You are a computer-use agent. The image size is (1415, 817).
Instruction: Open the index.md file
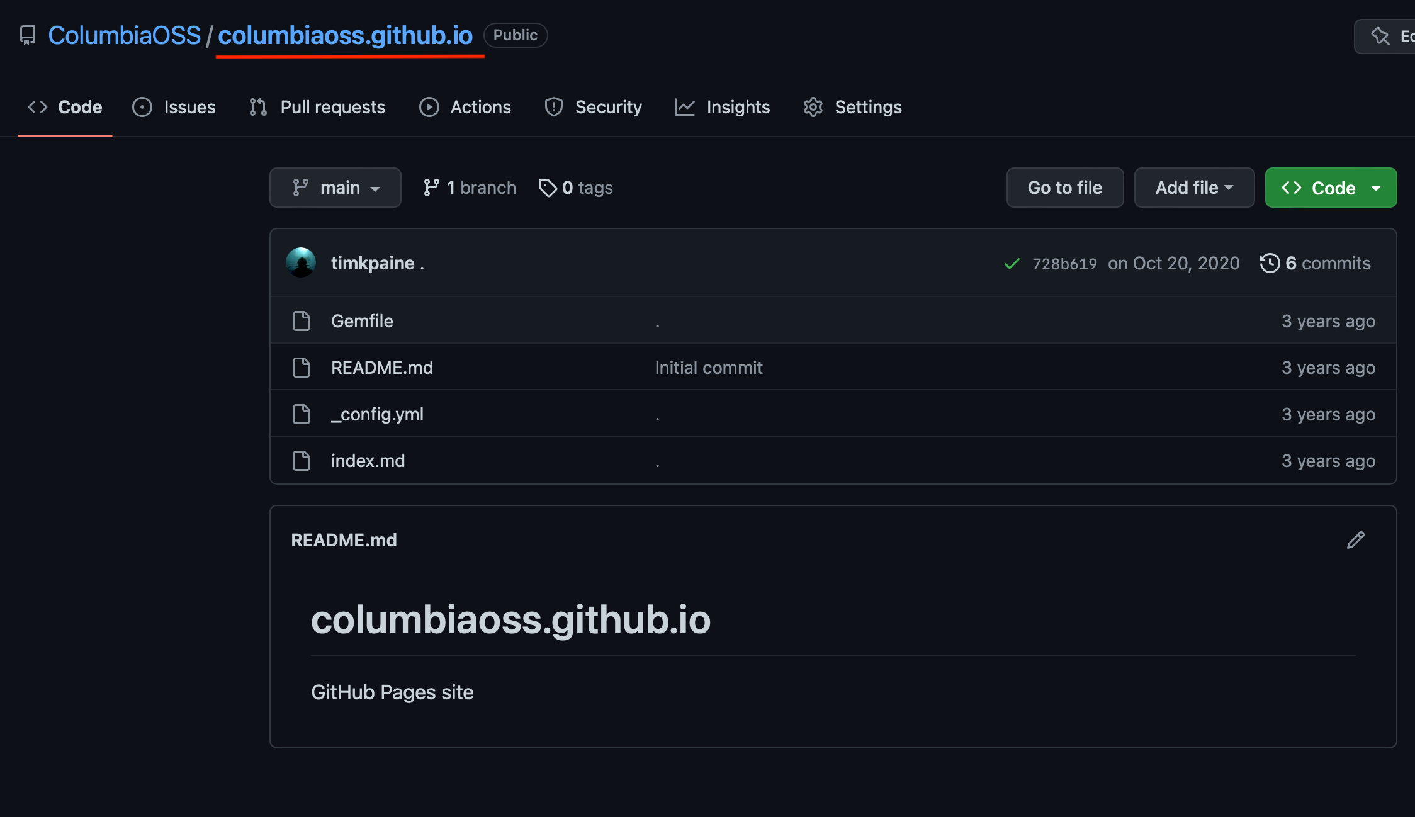368,461
